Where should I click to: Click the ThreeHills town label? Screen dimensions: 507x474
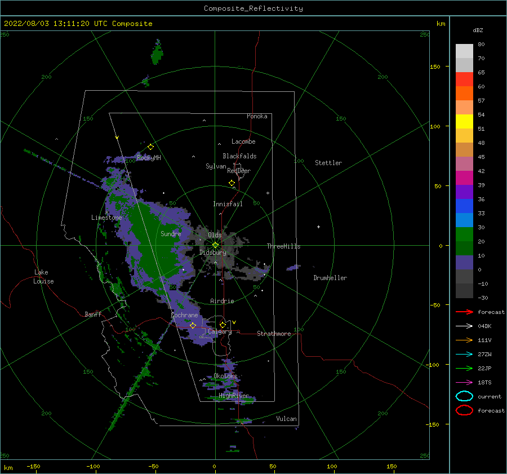click(283, 246)
